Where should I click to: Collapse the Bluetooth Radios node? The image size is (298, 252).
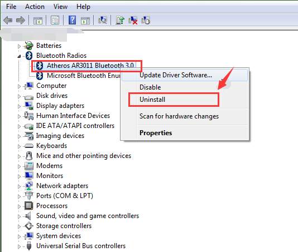[x=19, y=56]
